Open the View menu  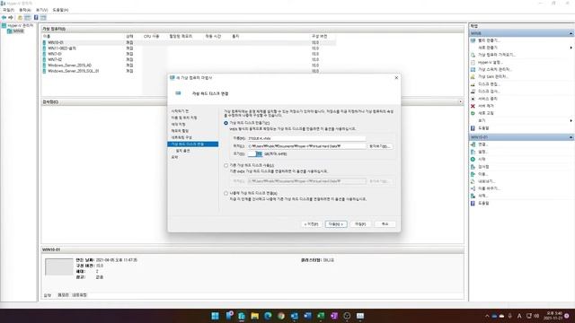[42, 10]
